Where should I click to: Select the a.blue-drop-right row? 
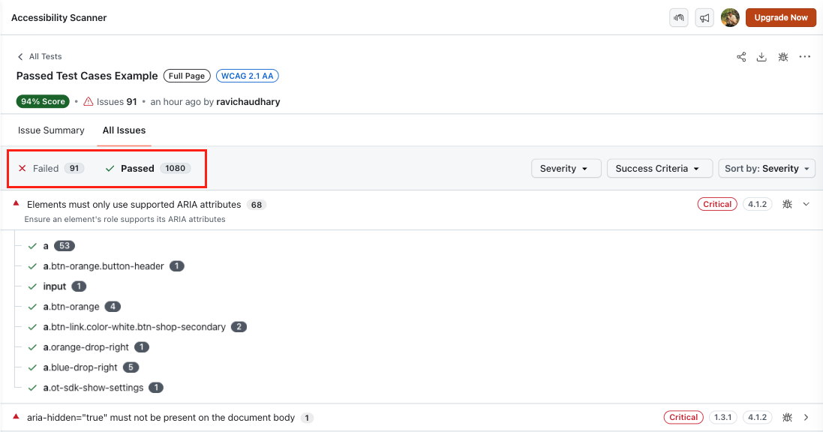[83, 367]
